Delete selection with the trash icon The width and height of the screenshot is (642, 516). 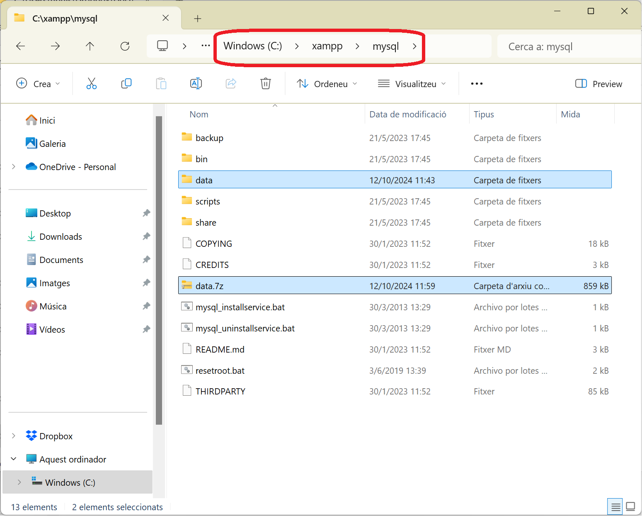[x=266, y=84]
